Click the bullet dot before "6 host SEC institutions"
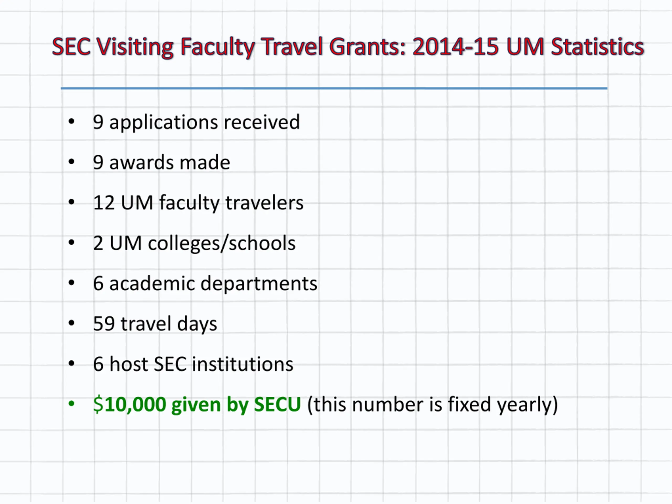 click(71, 363)
